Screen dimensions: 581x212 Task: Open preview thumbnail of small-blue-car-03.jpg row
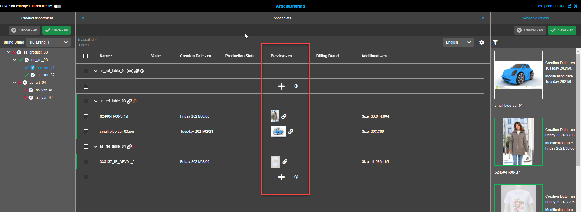click(278, 132)
